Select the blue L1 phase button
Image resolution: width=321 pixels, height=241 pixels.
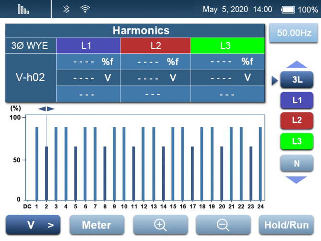pos(297,100)
